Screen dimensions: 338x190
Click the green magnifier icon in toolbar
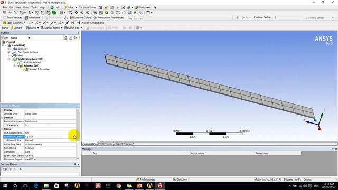107,13
